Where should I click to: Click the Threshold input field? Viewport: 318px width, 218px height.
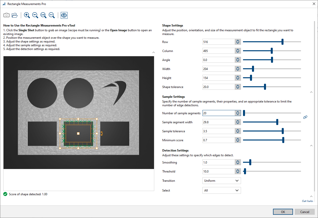219,171
